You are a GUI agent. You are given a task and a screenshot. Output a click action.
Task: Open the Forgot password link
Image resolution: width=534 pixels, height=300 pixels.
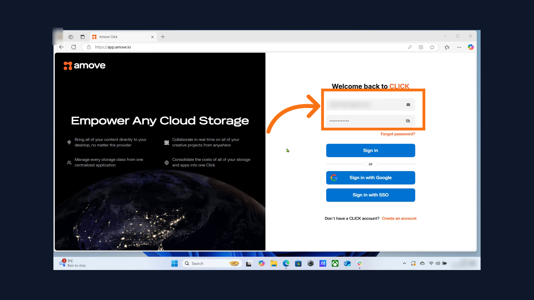(x=398, y=134)
